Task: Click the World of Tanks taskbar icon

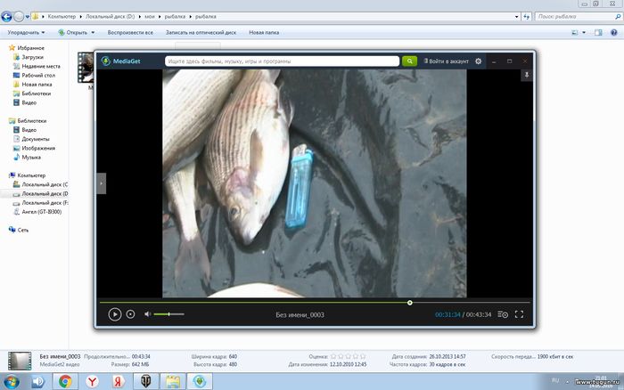Action: point(145,382)
